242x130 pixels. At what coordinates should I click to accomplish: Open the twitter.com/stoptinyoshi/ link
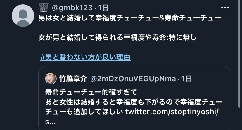click(x=172, y=112)
